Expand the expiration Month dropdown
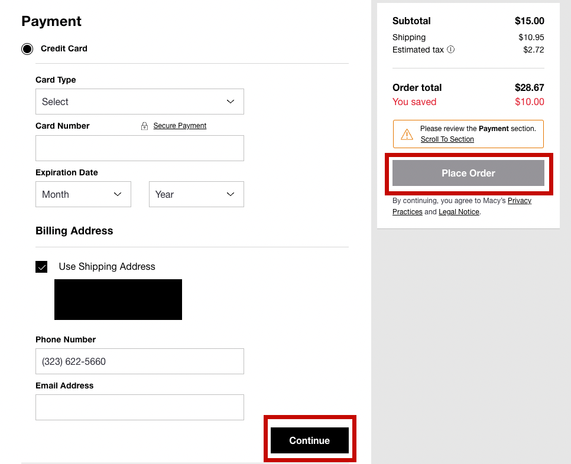Image resolution: width=571 pixels, height=464 pixels. (x=83, y=194)
